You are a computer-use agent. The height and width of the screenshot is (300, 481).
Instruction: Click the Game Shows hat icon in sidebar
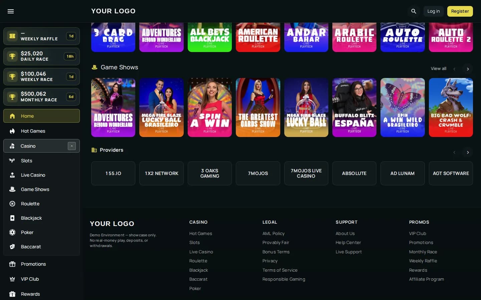12,189
